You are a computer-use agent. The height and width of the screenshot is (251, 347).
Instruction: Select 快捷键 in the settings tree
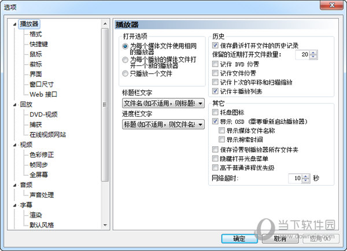(x=39, y=44)
